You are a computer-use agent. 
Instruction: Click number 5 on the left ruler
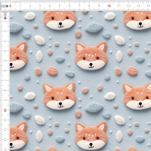pyautogui.click(x=5, y=61)
